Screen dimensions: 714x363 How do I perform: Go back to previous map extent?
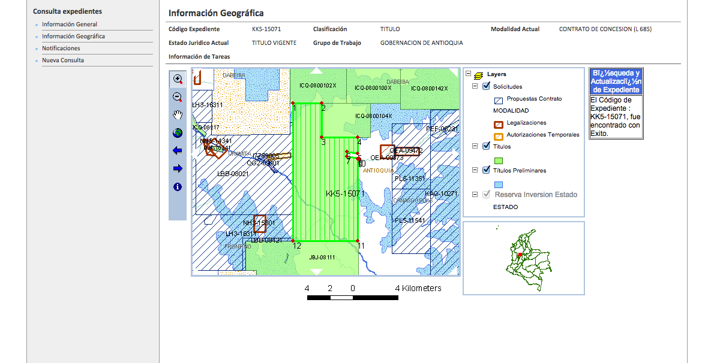pos(178,151)
